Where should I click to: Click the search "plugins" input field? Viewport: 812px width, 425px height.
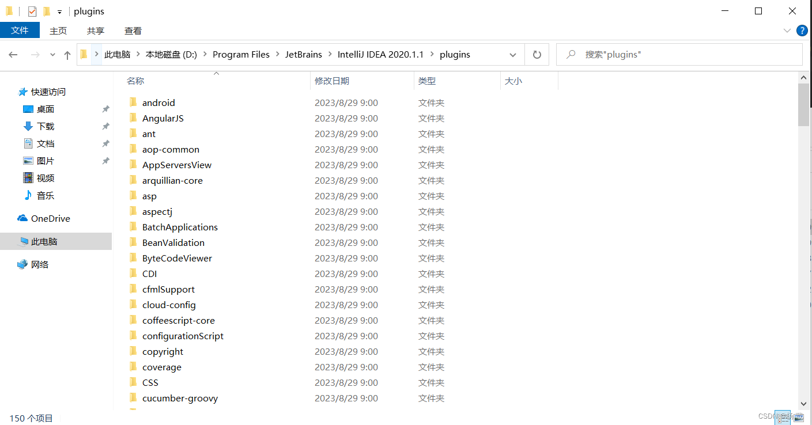tap(679, 55)
